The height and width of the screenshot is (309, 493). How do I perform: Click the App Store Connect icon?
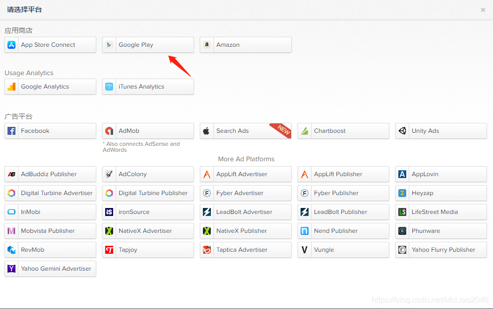[11, 45]
